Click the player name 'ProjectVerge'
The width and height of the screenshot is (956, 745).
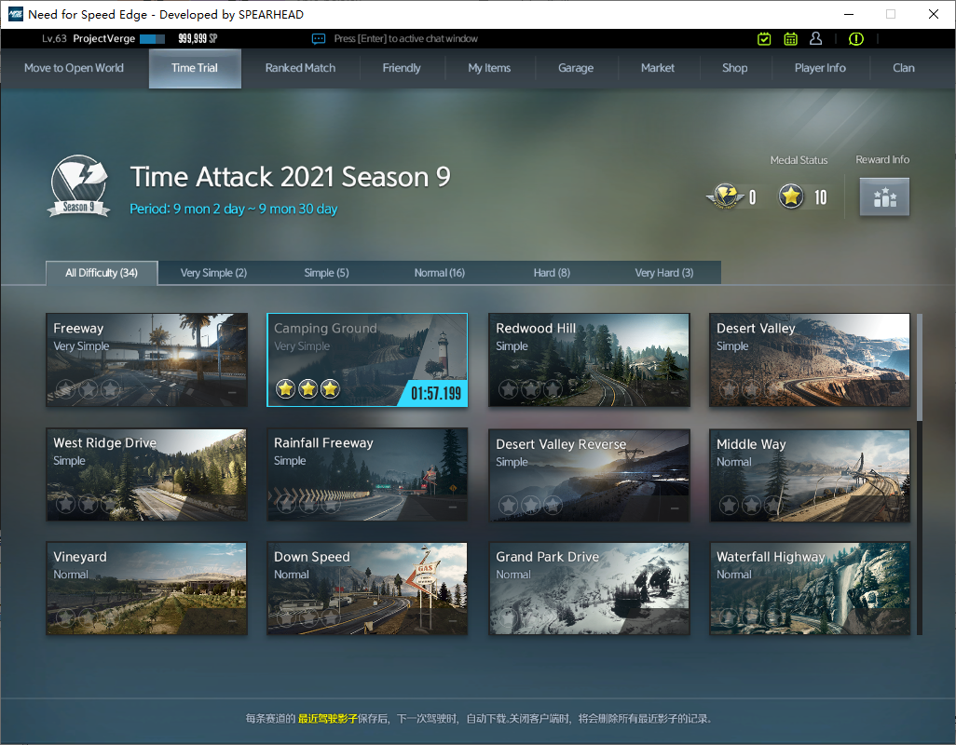(x=103, y=38)
